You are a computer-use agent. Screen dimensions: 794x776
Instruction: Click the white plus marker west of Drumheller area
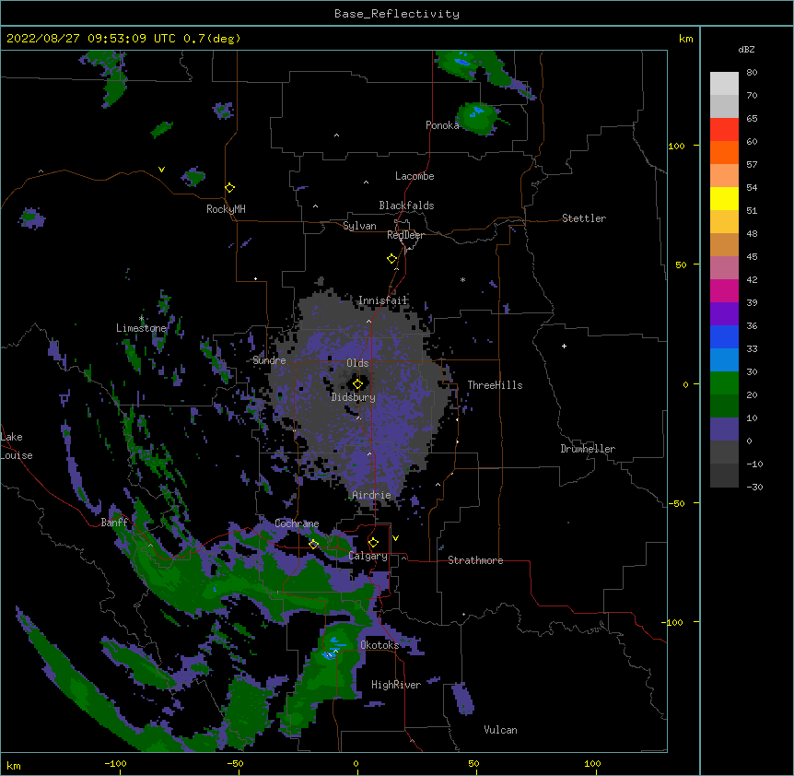pyautogui.click(x=564, y=346)
